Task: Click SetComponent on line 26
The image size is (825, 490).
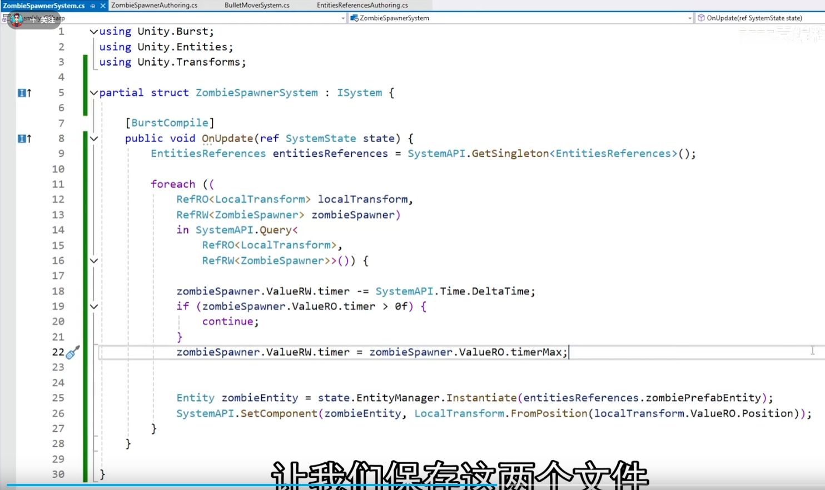Action: (279, 413)
